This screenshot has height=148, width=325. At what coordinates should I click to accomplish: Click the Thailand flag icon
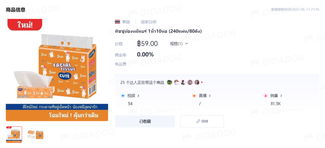coord(117,22)
